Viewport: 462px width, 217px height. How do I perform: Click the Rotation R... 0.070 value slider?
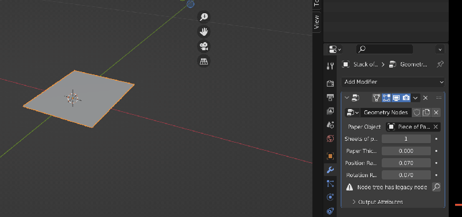(x=406, y=175)
